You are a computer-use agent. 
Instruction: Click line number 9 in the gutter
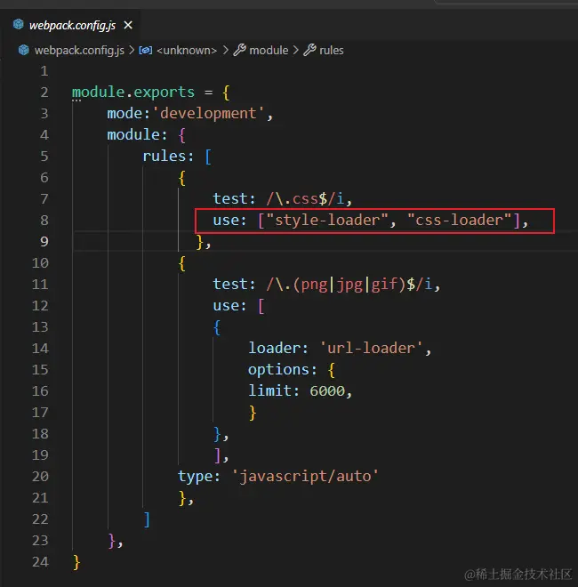tap(44, 241)
